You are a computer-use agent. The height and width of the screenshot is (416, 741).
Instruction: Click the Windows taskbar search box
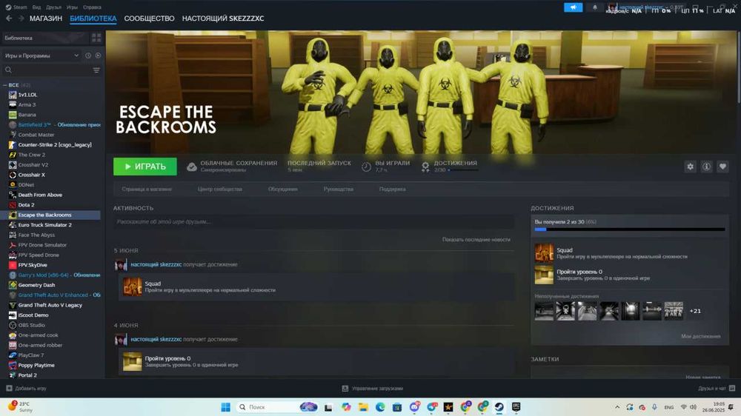(276, 407)
